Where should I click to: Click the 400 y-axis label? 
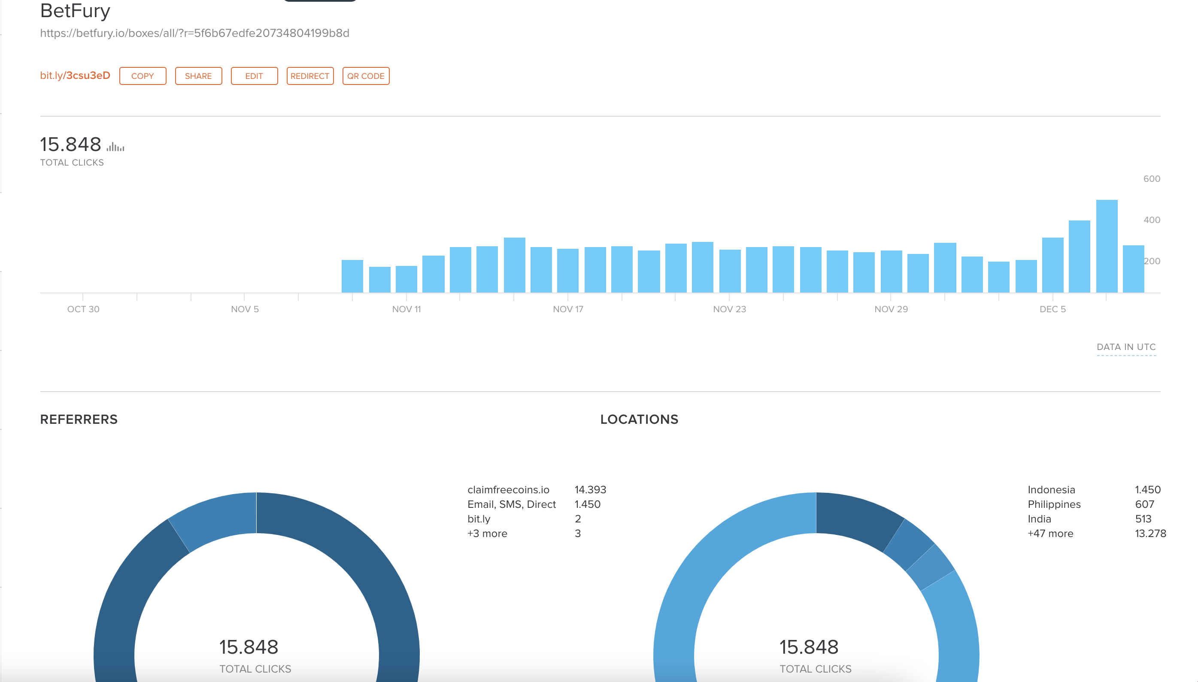[1151, 220]
